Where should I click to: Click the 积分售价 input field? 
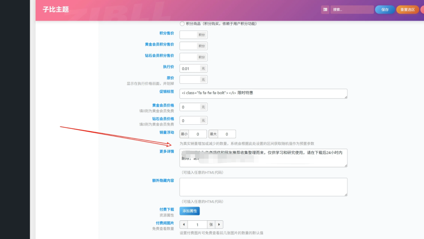tap(188, 35)
